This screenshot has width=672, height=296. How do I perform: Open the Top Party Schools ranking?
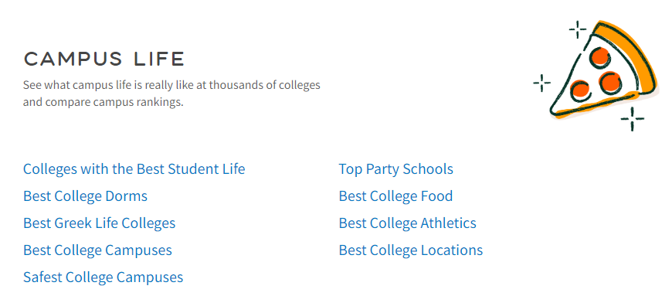(396, 169)
